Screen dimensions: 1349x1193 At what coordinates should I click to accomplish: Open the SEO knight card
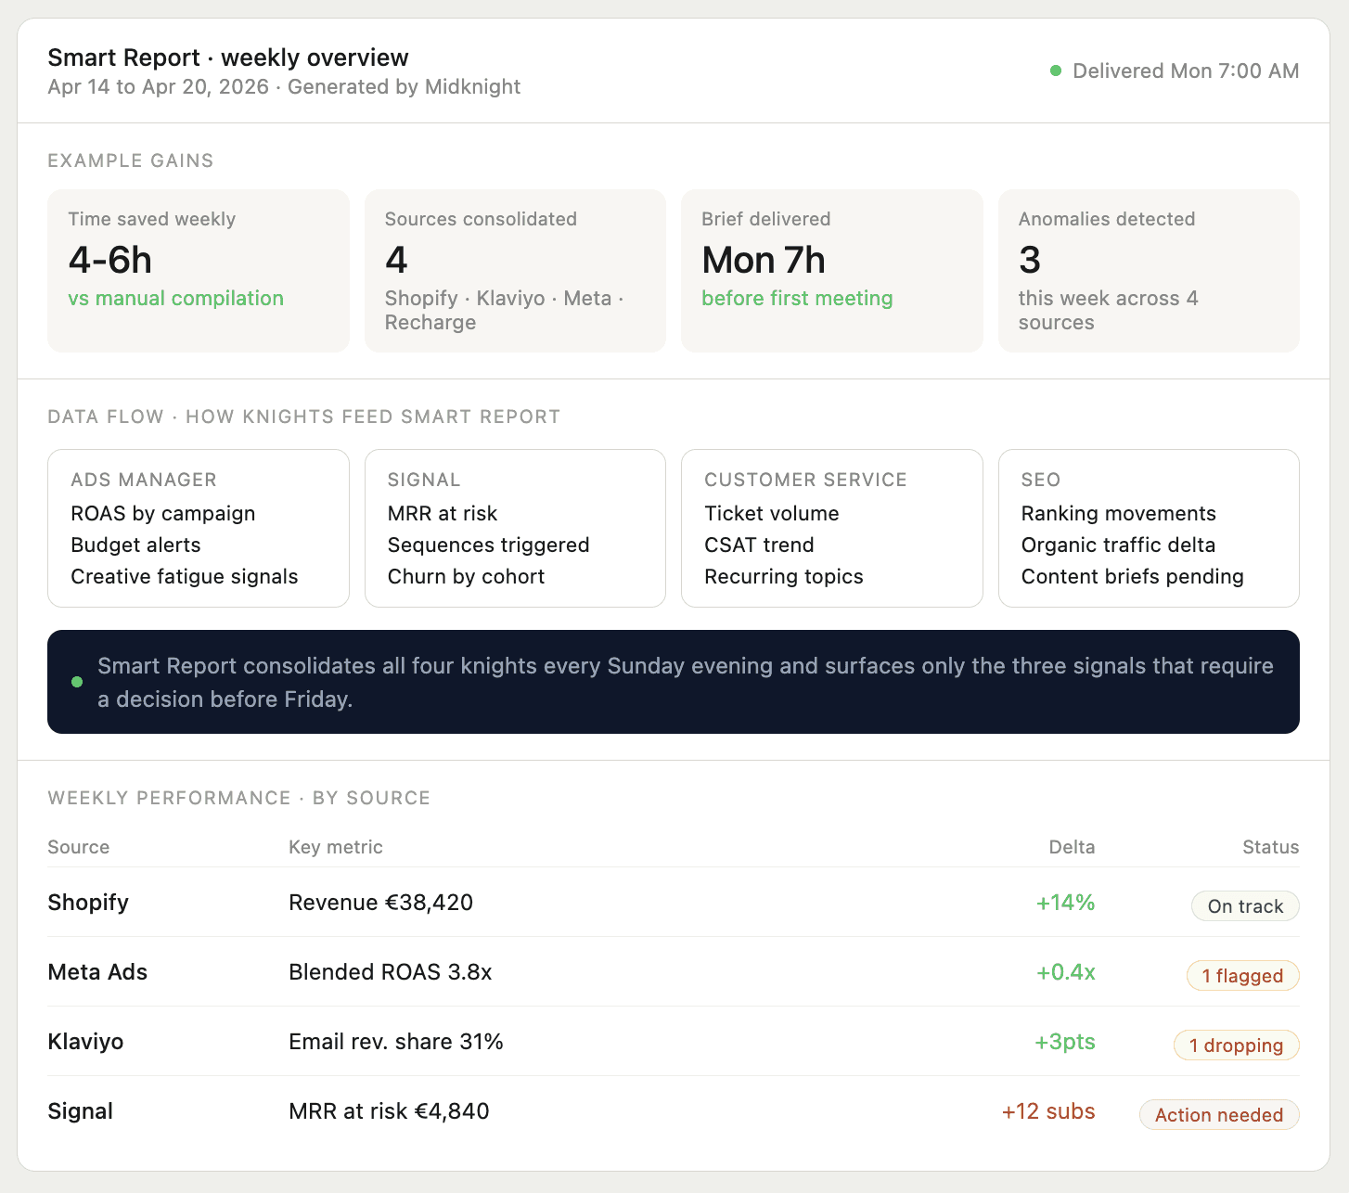(1149, 528)
